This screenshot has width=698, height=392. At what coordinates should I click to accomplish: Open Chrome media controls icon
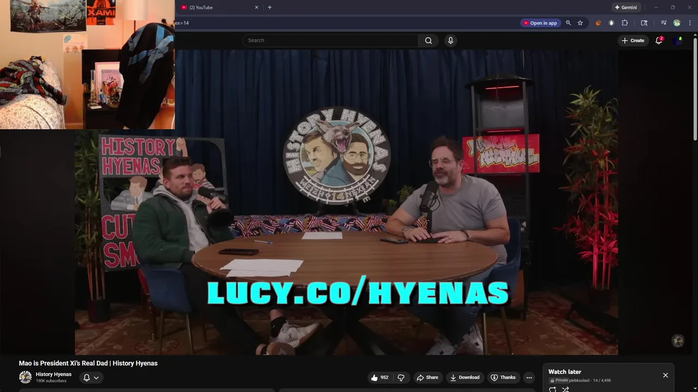click(x=664, y=23)
